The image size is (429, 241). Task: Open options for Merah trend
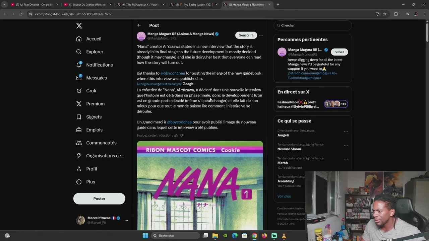[346, 159]
